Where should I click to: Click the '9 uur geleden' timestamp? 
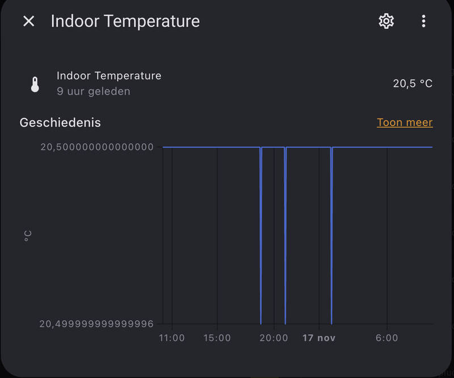click(93, 91)
